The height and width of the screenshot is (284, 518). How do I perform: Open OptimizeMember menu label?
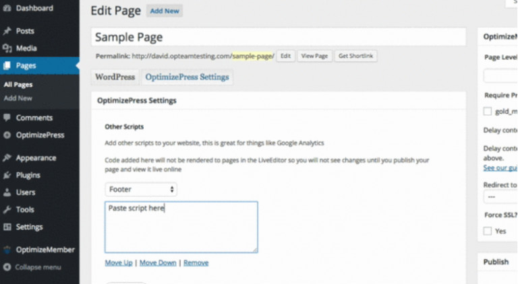point(45,250)
